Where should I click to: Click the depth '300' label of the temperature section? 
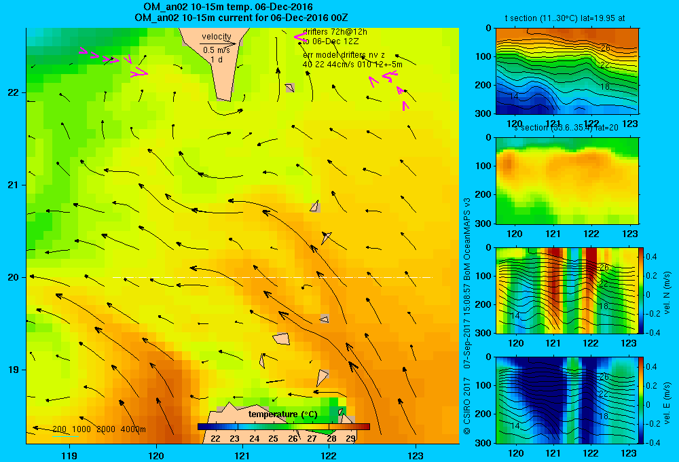483,113
